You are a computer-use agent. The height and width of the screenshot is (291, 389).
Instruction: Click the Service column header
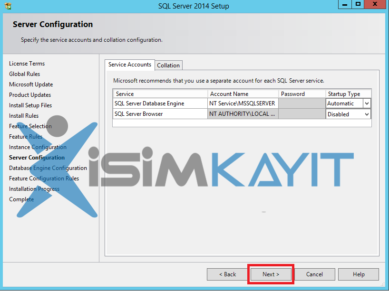click(x=160, y=94)
